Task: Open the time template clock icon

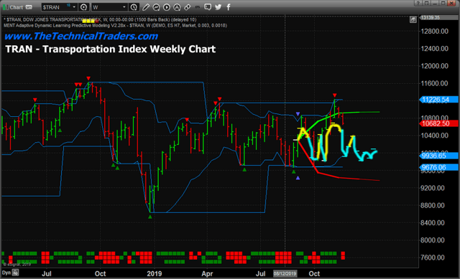Action: 134,7
